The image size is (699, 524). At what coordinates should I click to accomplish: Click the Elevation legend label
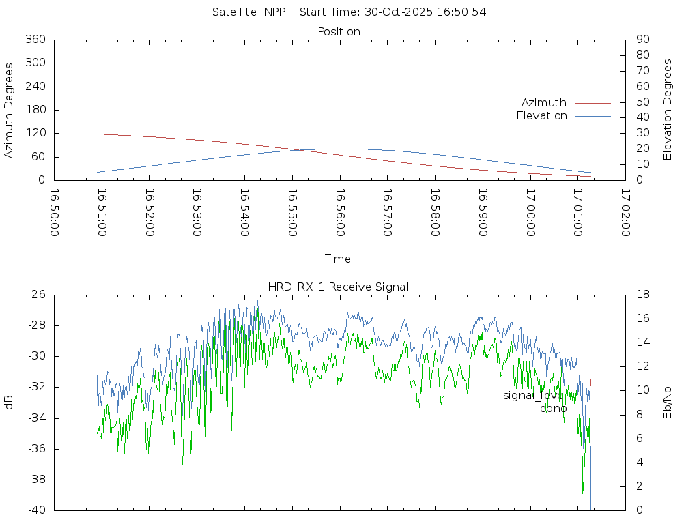[541, 116]
